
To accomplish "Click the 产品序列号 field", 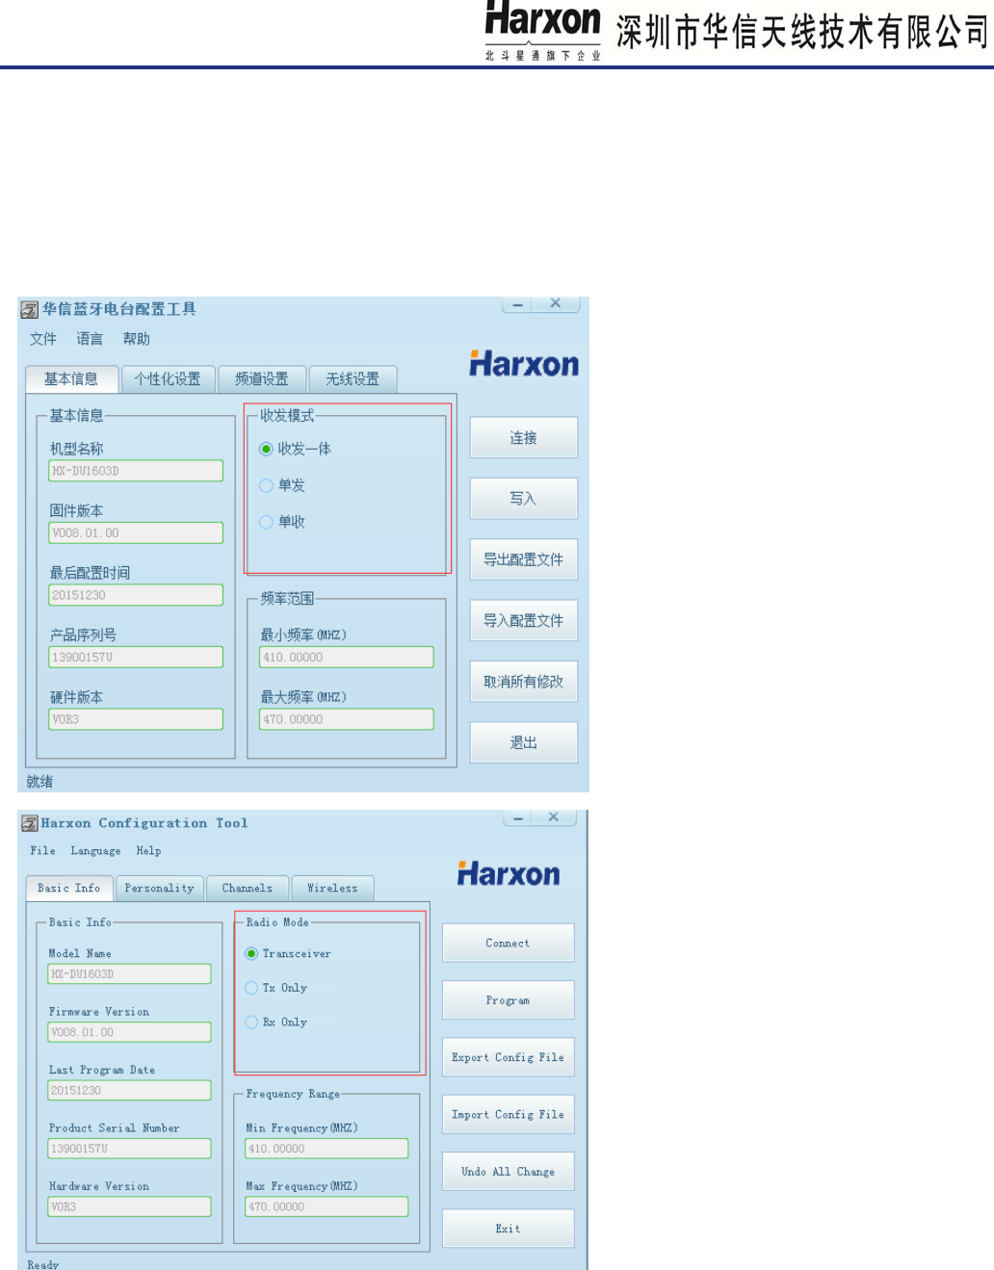I will (x=136, y=657).
